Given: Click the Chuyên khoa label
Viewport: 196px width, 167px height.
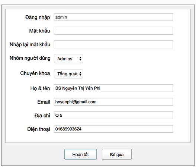Looking at the screenshot, I should (35, 73).
